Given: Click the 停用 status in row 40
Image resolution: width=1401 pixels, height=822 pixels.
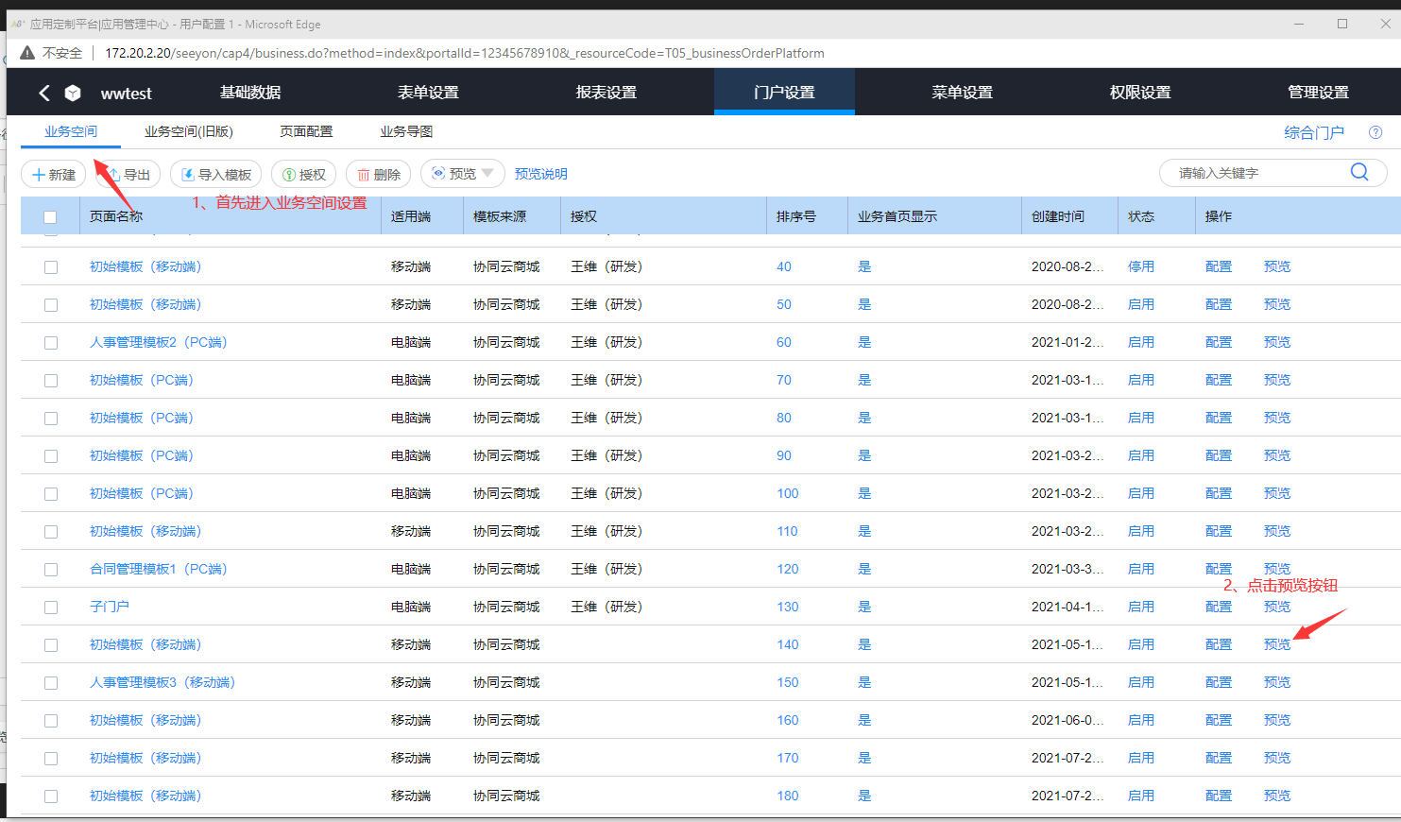Looking at the screenshot, I should [x=1140, y=266].
